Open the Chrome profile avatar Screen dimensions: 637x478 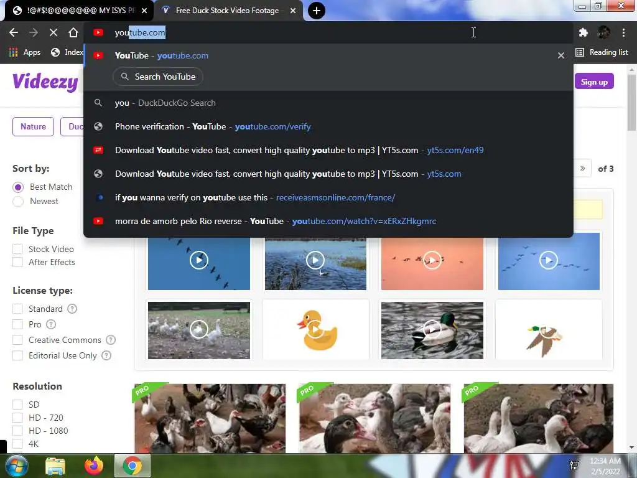tap(603, 32)
